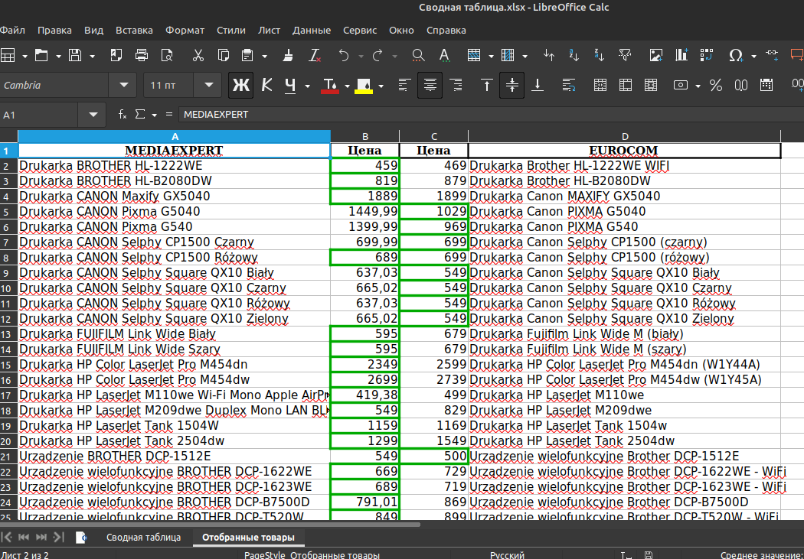Apply percent format icon
The width and height of the screenshot is (804, 559).
point(716,85)
